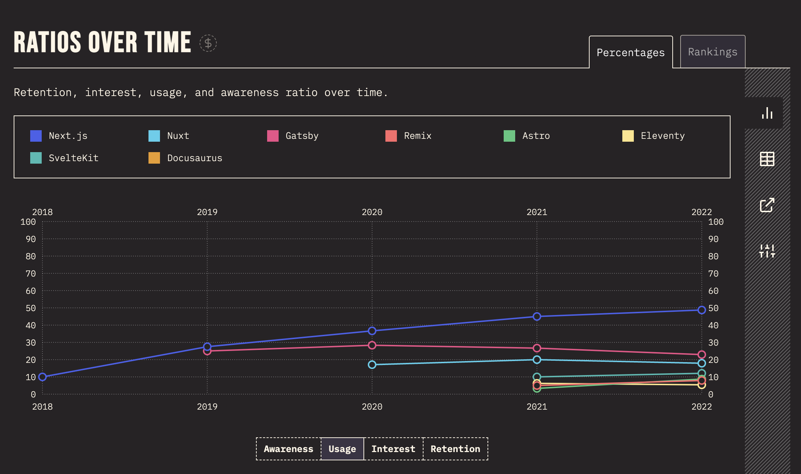The width and height of the screenshot is (801, 474).
Task: Click the Gatsby pink legend swatch
Action: pyautogui.click(x=273, y=136)
